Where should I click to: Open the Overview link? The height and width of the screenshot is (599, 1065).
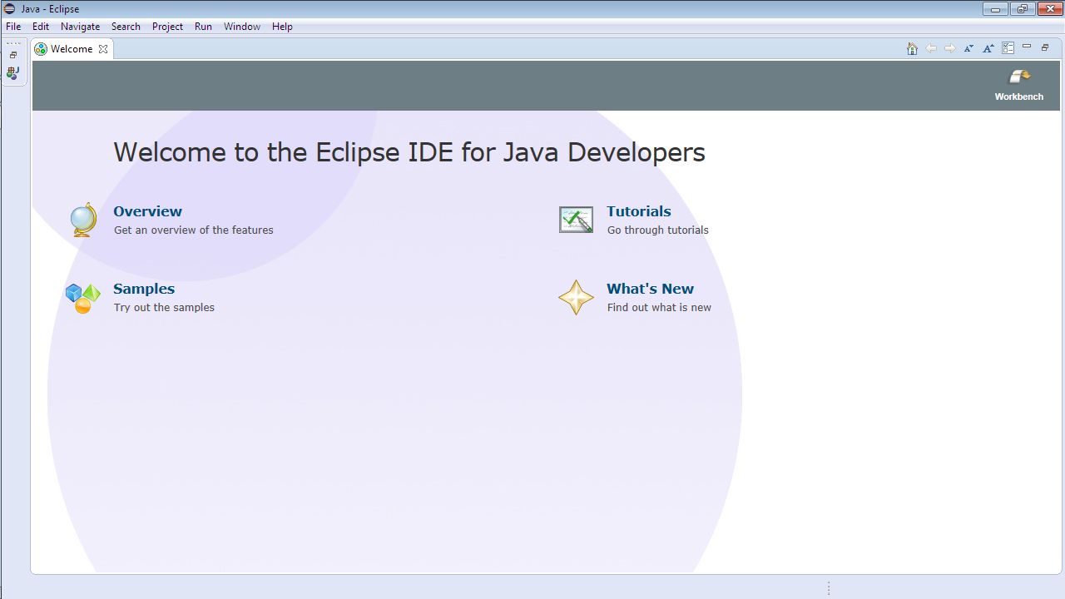(x=147, y=211)
